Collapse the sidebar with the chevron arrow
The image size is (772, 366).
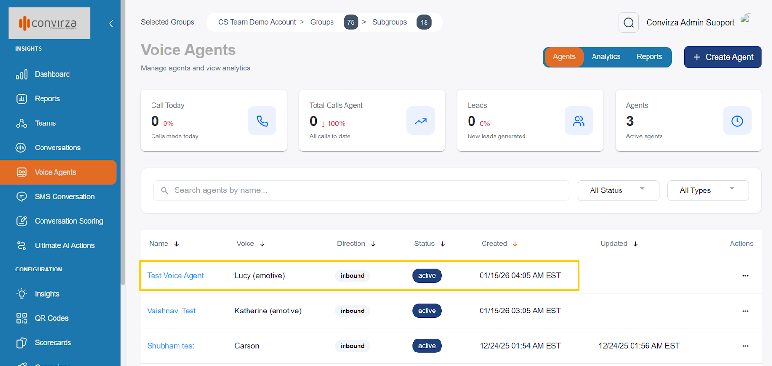click(111, 24)
